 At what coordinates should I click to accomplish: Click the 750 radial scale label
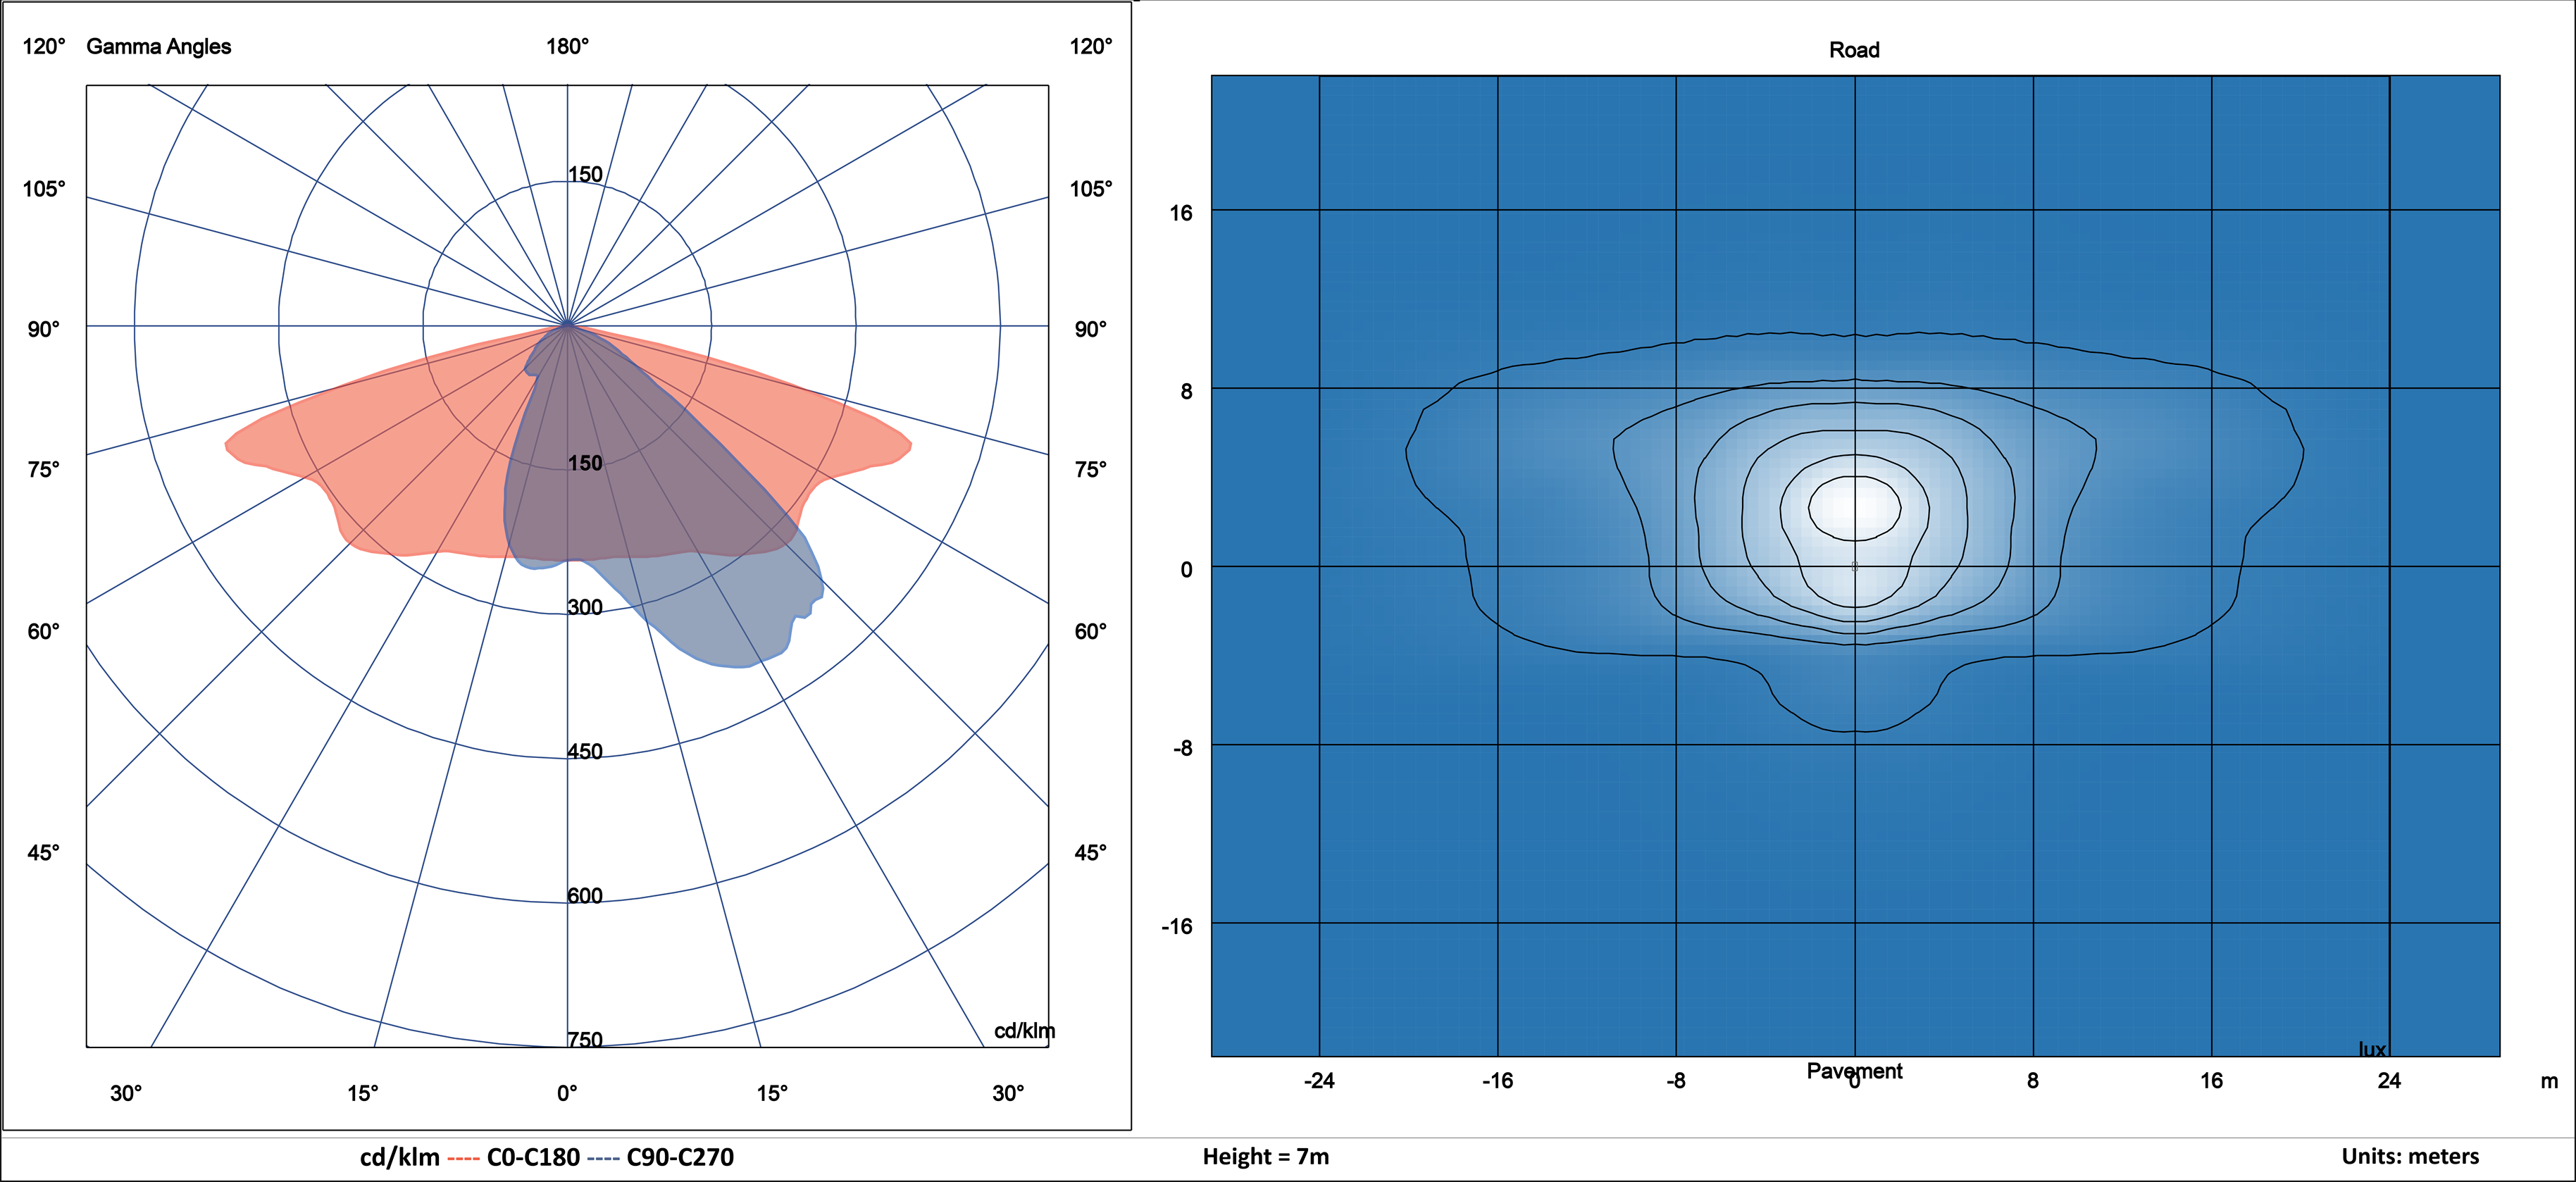585,1039
